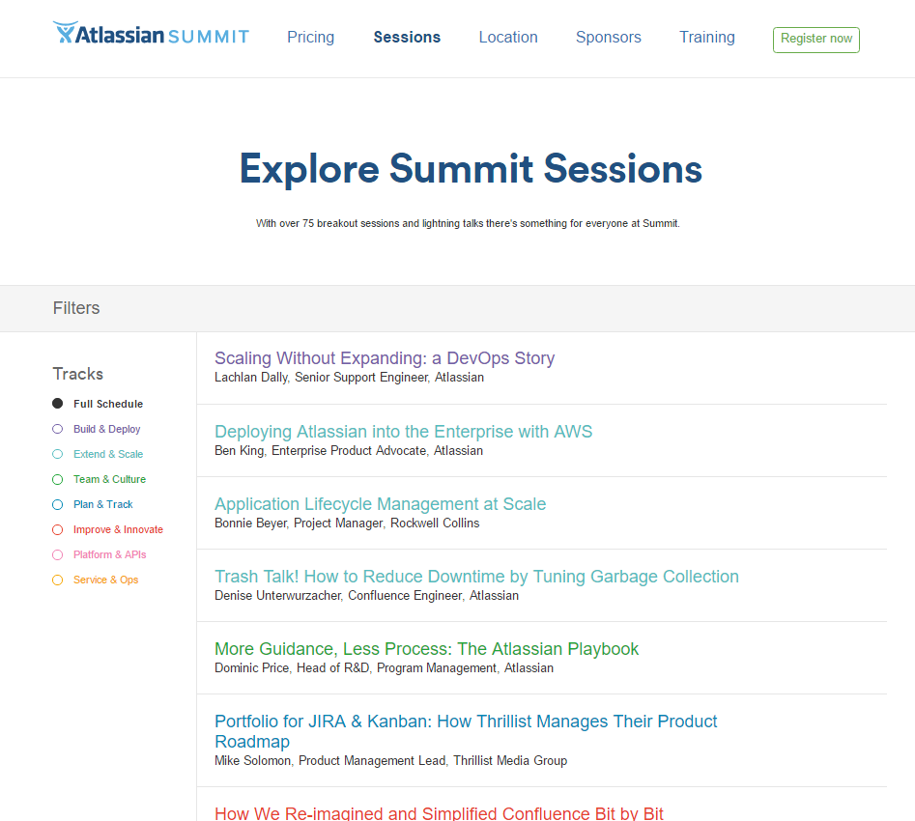The width and height of the screenshot is (915, 821).
Task: Go to the Location page
Action: pyautogui.click(x=508, y=38)
